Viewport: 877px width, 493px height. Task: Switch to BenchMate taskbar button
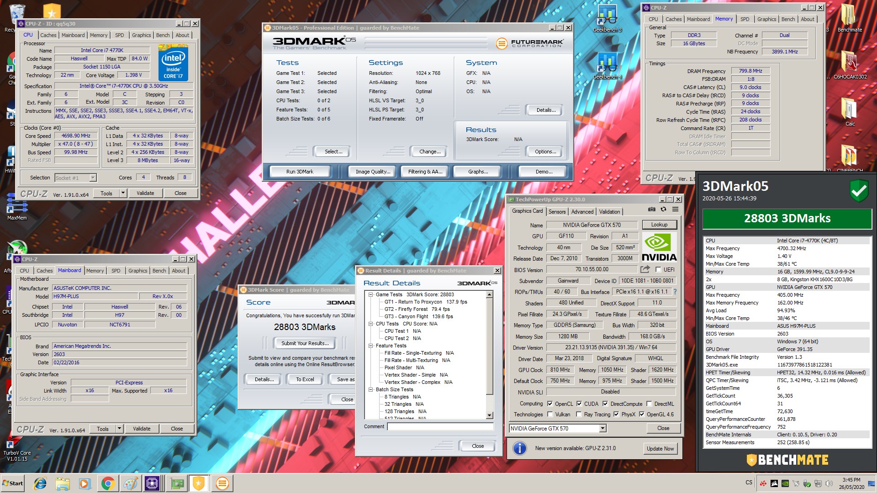tap(199, 483)
